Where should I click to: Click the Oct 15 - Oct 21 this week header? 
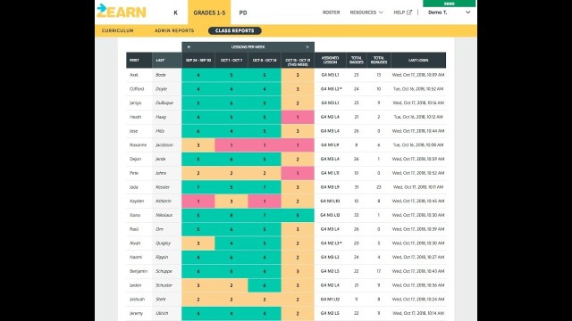[x=298, y=62]
